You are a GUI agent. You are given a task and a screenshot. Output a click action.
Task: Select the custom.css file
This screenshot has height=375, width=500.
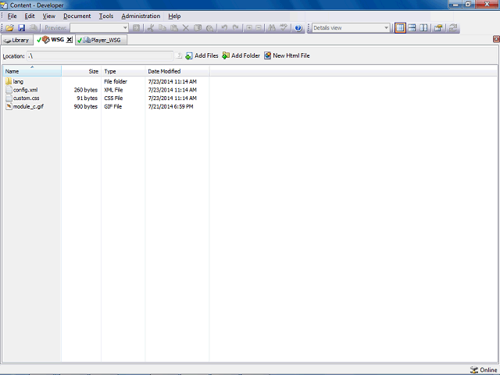tap(26, 98)
